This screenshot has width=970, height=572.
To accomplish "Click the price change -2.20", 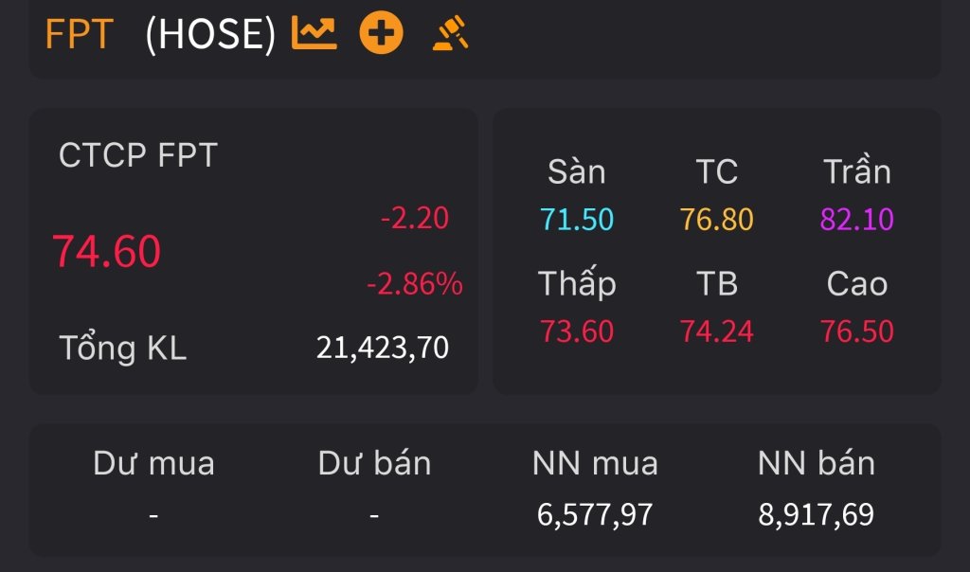I will [x=415, y=218].
